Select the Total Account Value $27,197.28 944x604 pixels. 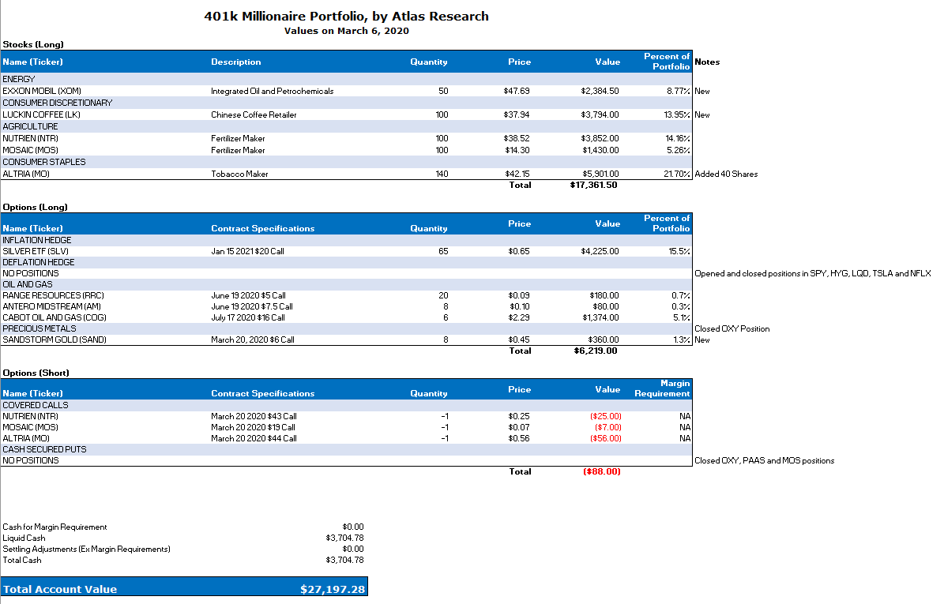(x=333, y=590)
